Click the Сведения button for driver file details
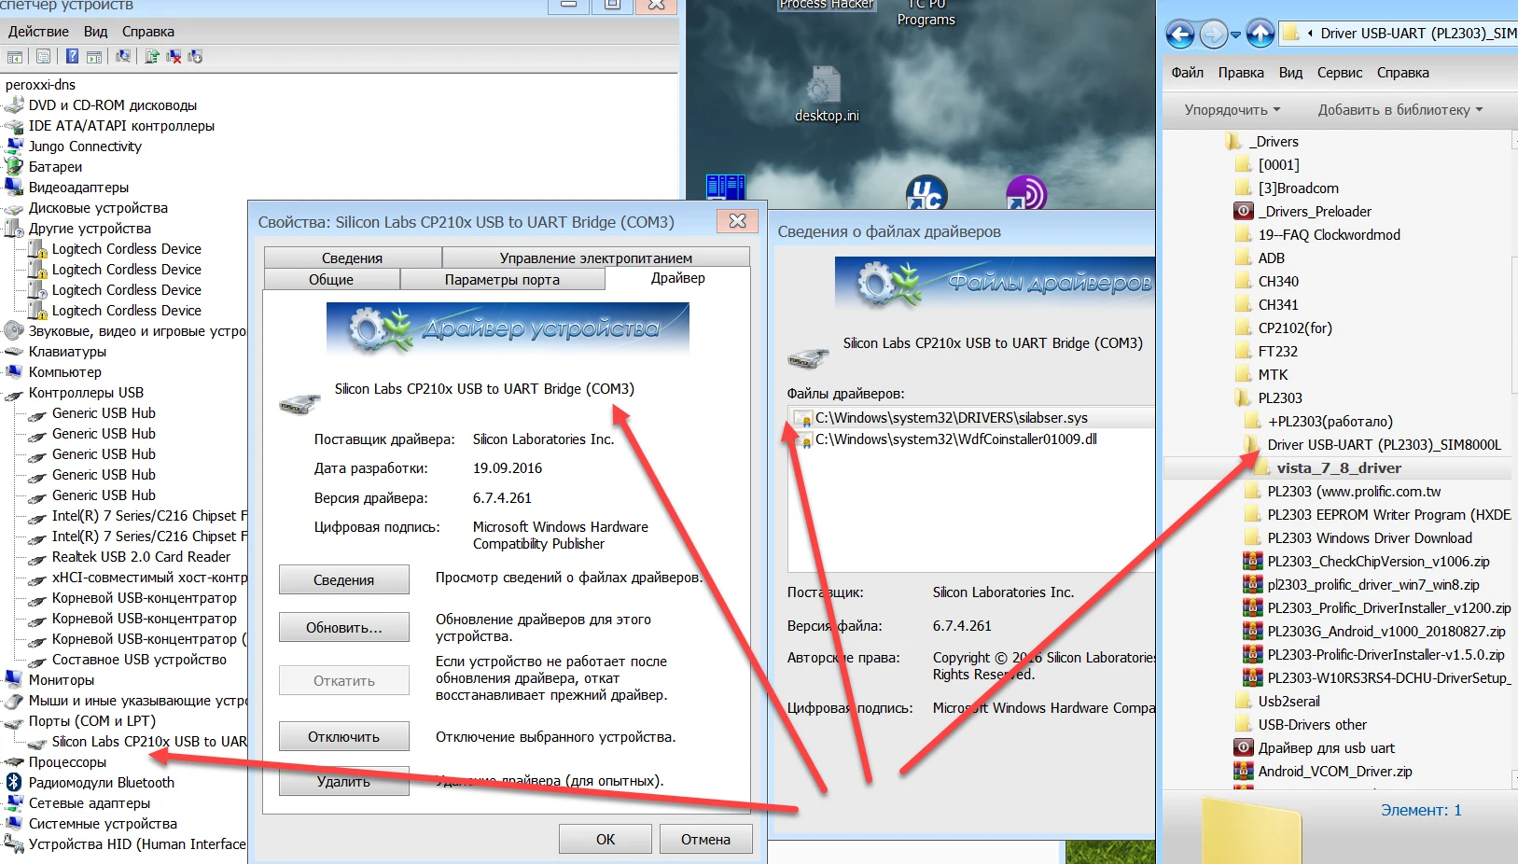Viewport: 1518px width, 864px height. tap(344, 580)
